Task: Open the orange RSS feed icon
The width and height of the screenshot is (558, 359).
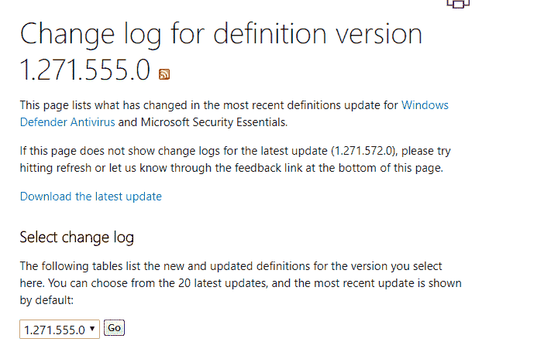Action: click(x=164, y=74)
